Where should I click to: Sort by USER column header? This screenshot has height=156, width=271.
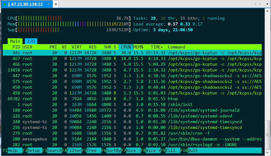pos(27,47)
